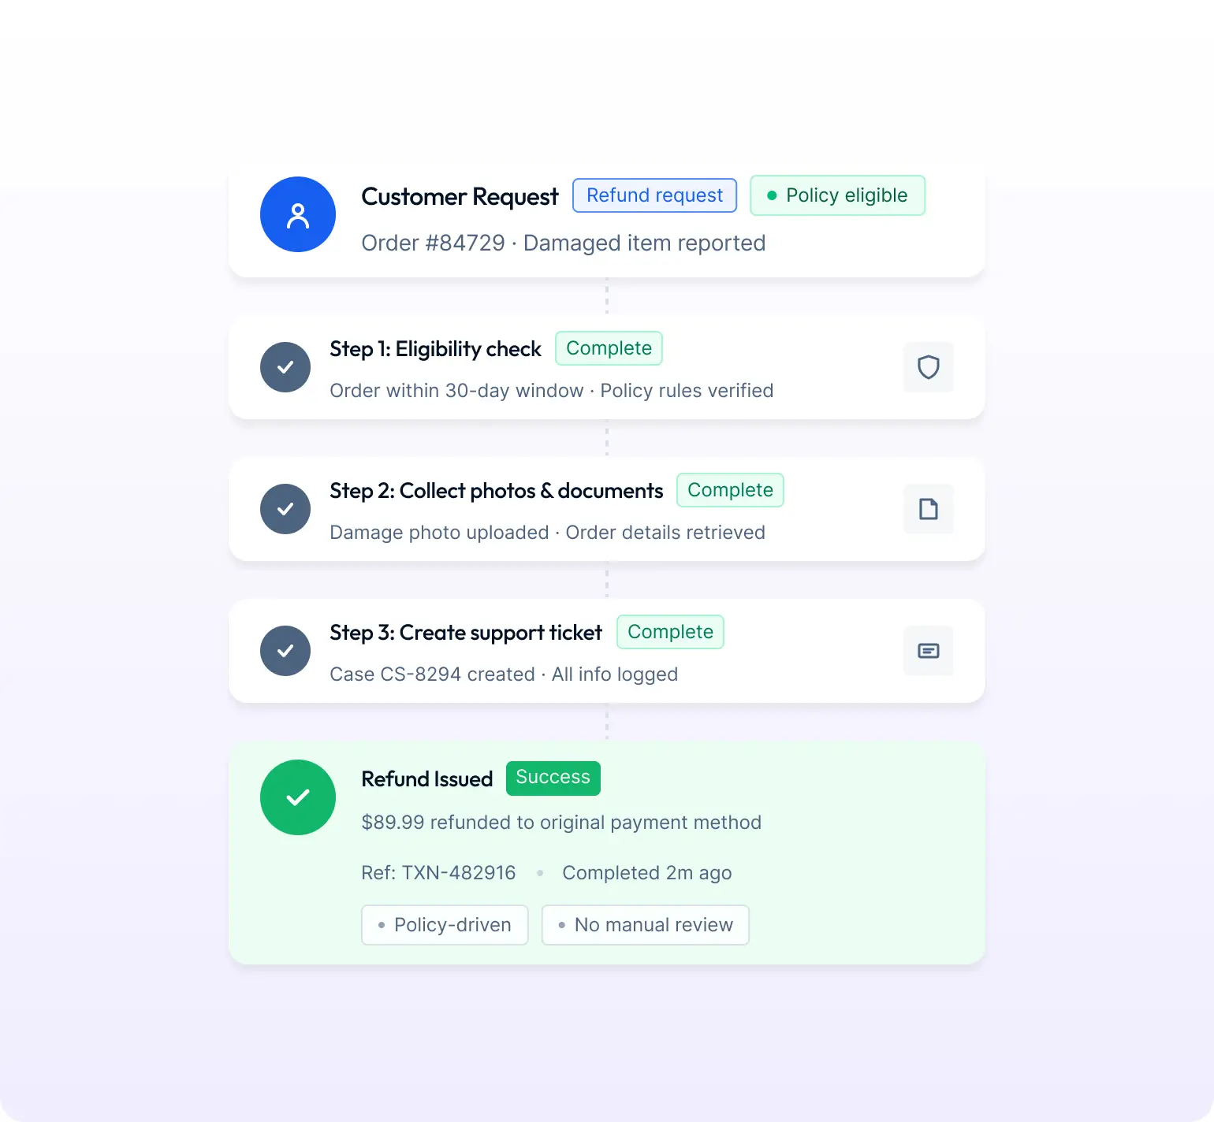Screen dimensions: 1214x1122
Task: Click the shield icon on Eligibility check
Action: coord(929,367)
